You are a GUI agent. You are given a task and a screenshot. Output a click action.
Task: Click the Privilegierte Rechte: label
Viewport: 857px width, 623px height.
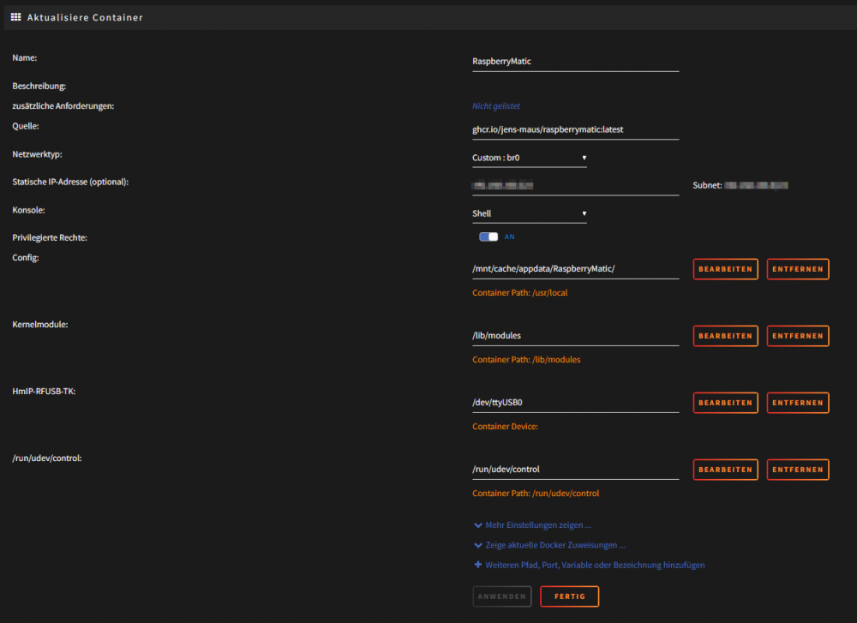50,237
